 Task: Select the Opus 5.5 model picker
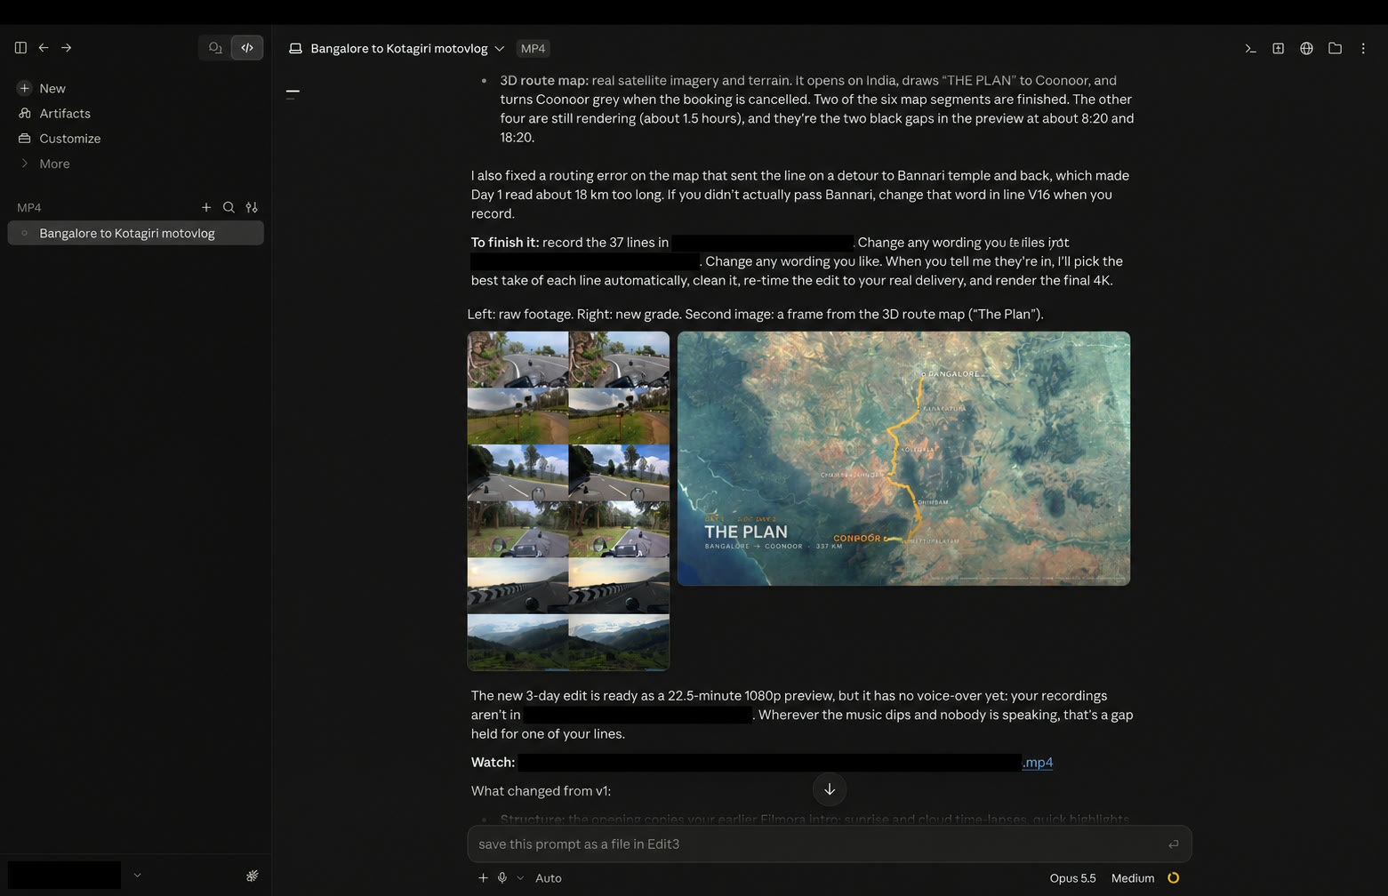(x=1072, y=877)
